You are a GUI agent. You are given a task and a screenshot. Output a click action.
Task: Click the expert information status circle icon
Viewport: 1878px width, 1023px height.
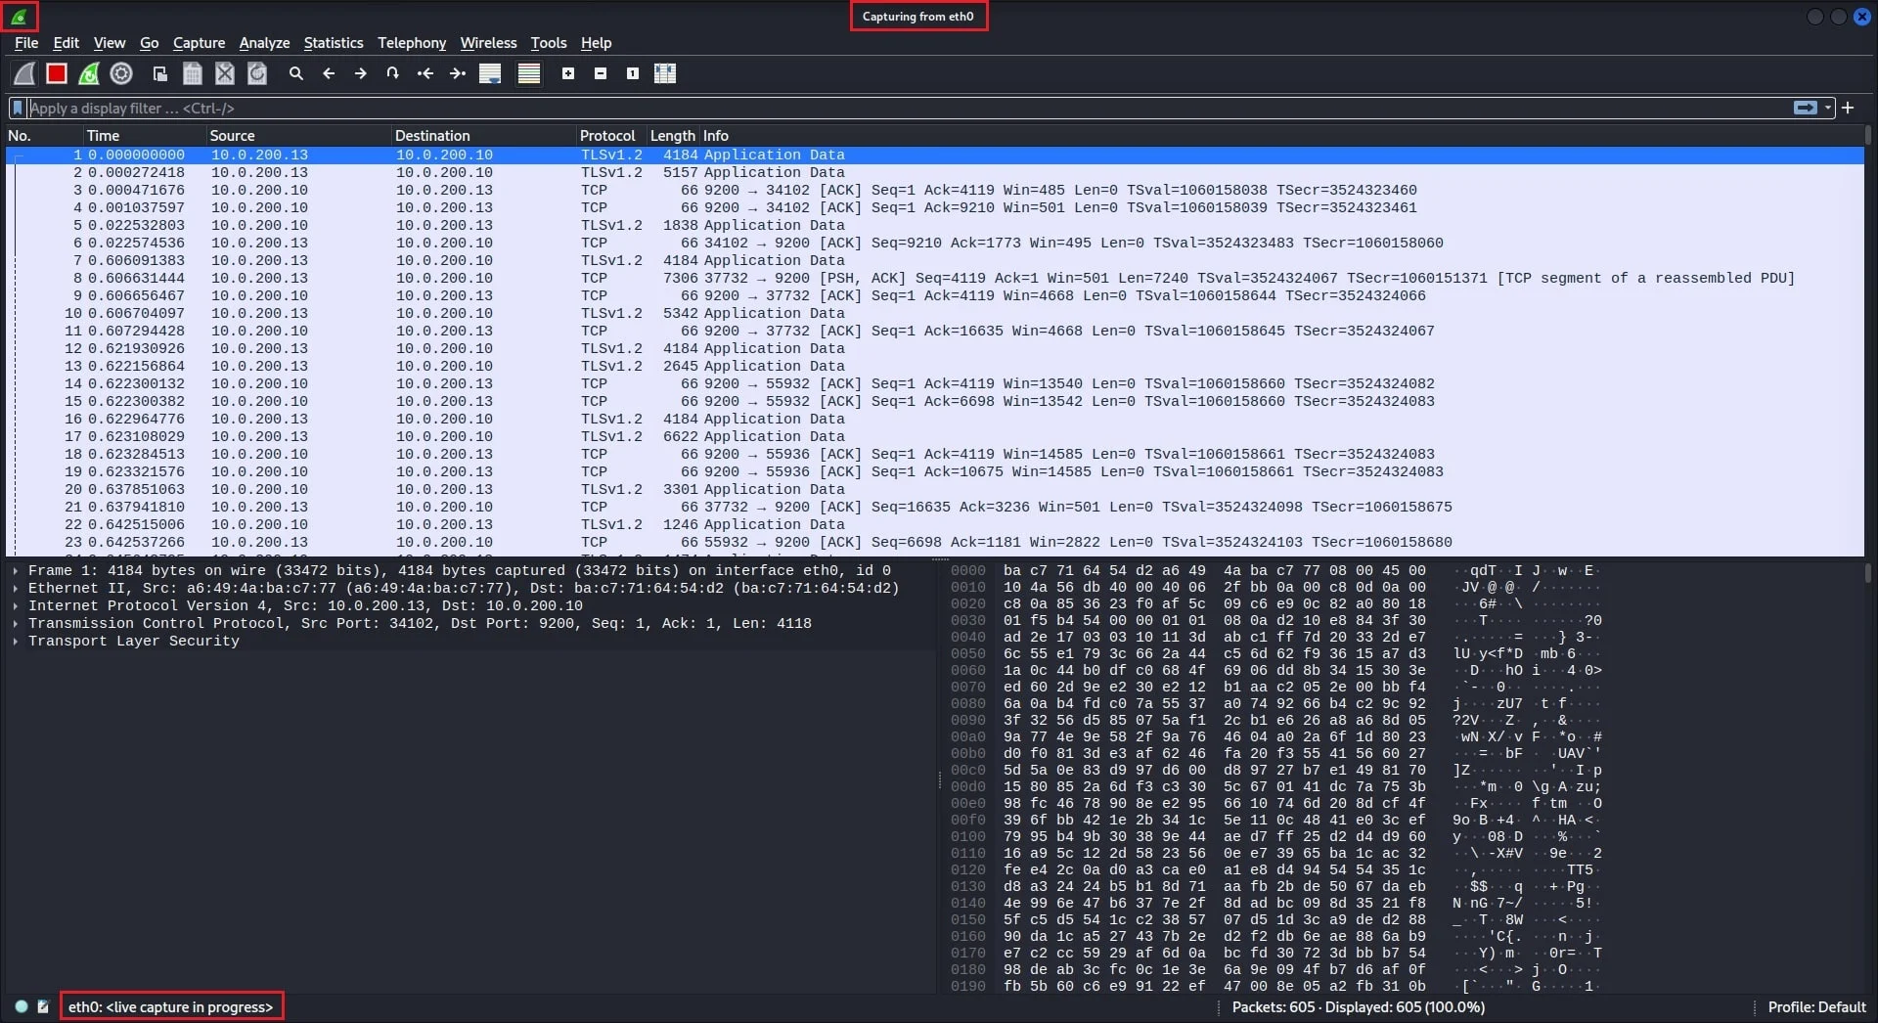[x=21, y=1006]
